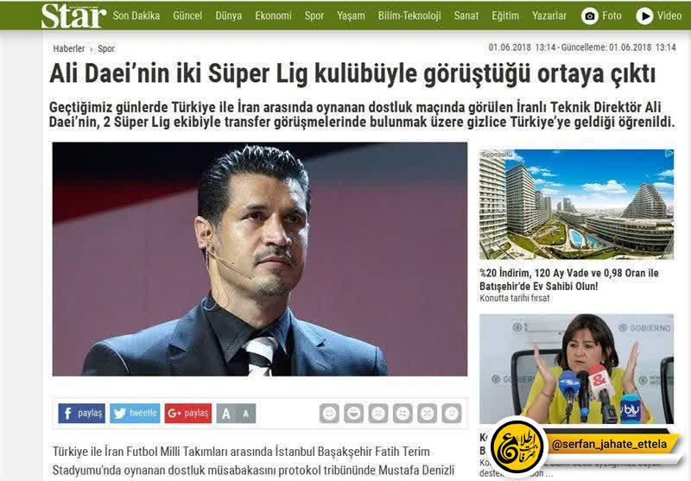The image size is (691, 481).
Task: Share on Google+ paylaş button
Action: [x=188, y=413]
